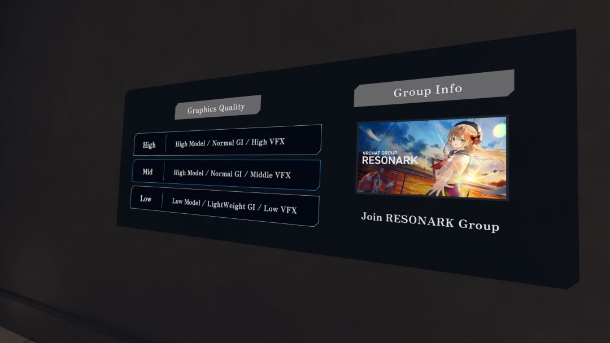The height and width of the screenshot is (343, 610).
Task: Select the Low graphics quality option
Action: (224, 205)
